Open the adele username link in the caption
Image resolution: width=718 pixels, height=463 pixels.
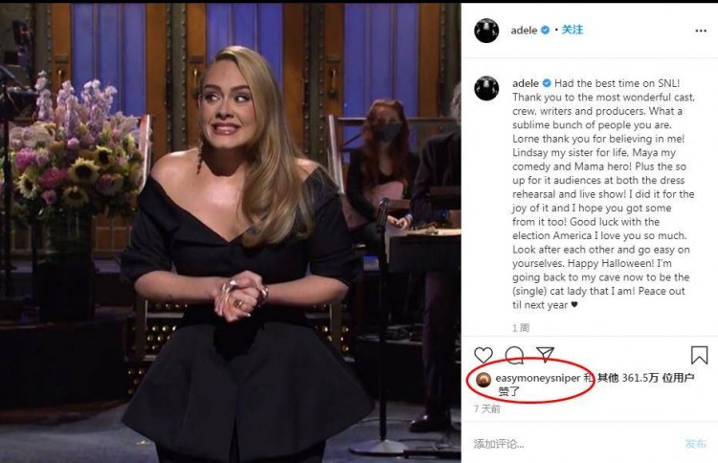(526, 83)
